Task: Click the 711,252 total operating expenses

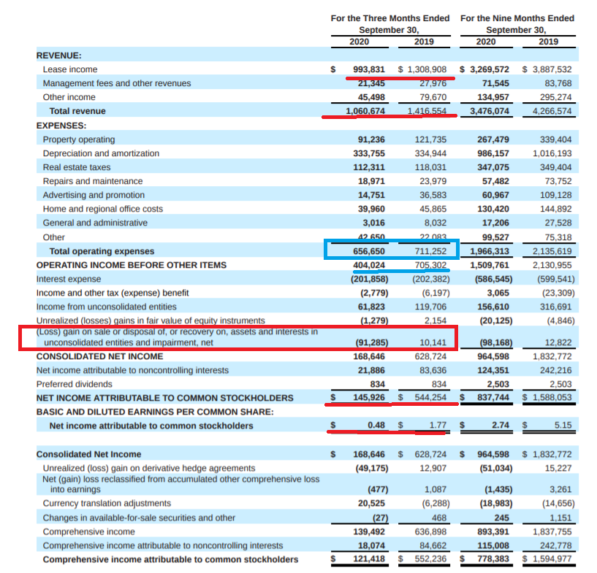Action: coord(430,251)
